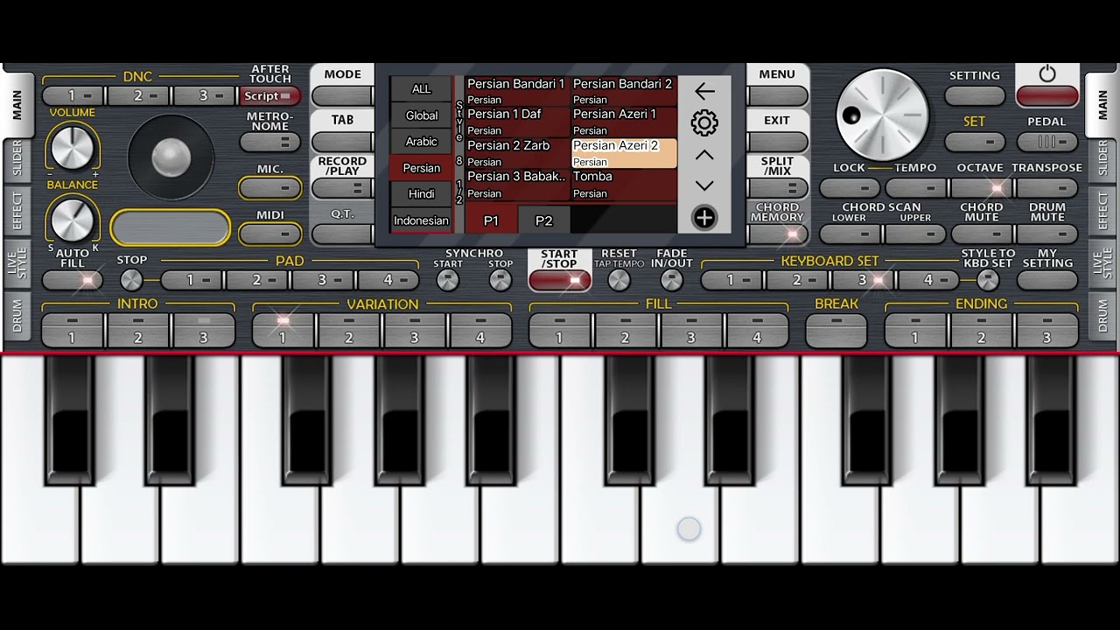The width and height of the screenshot is (1120, 630).
Task: Move down with the chevron-down arrow
Action: [x=704, y=185]
